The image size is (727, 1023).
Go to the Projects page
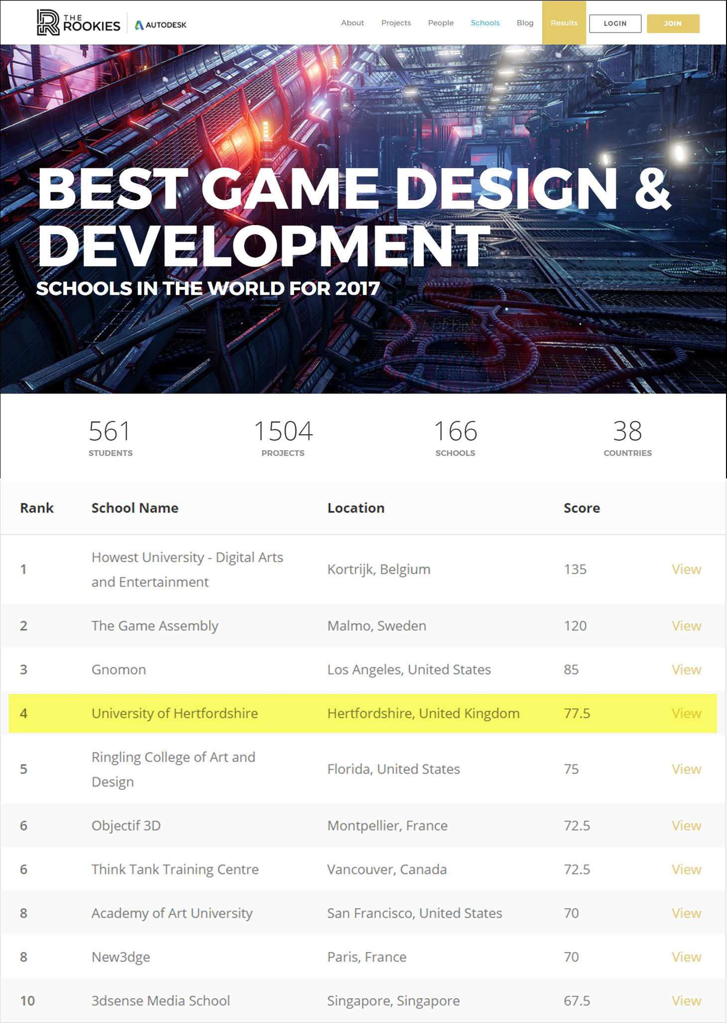[396, 23]
